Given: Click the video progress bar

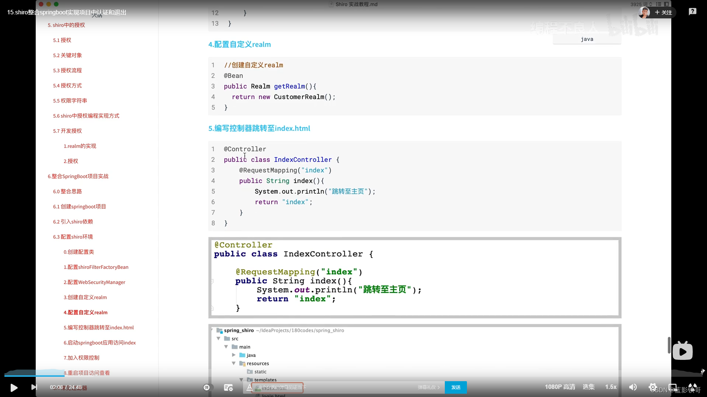Looking at the screenshot, I should tap(353, 376).
